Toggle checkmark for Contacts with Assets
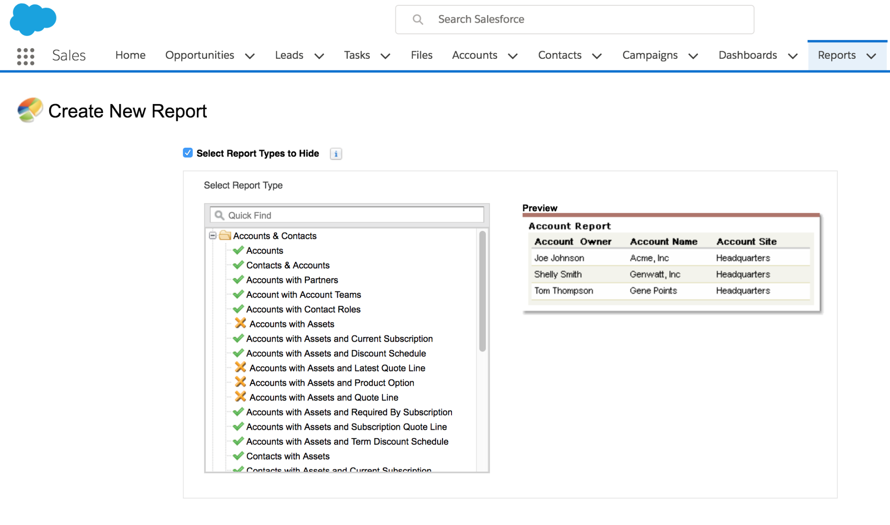 point(238,456)
